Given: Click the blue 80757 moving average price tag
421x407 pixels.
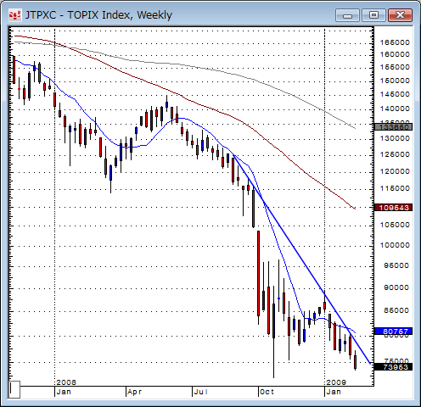Looking at the screenshot, I should (x=393, y=331).
